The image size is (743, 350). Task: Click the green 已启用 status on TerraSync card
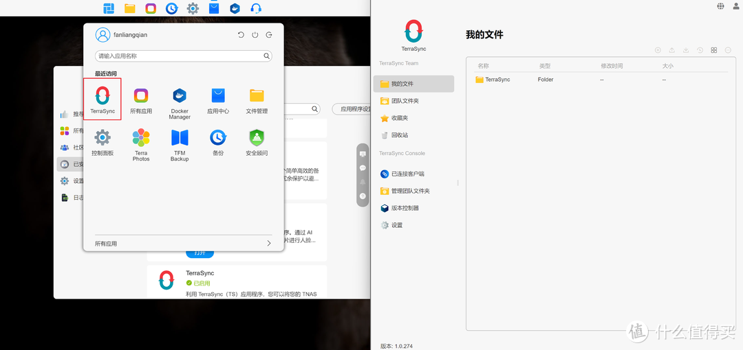tap(198, 283)
